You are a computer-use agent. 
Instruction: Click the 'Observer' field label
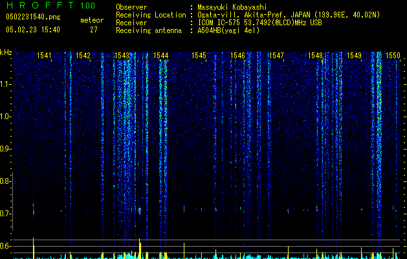pyautogui.click(x=131, y=7)
